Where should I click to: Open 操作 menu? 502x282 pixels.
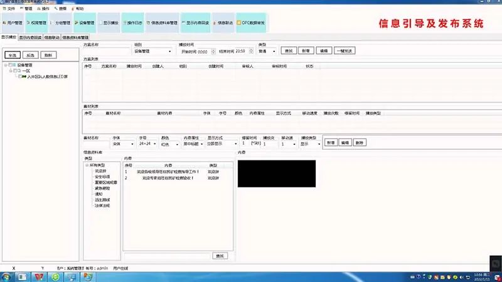click(x=43, y=9)
